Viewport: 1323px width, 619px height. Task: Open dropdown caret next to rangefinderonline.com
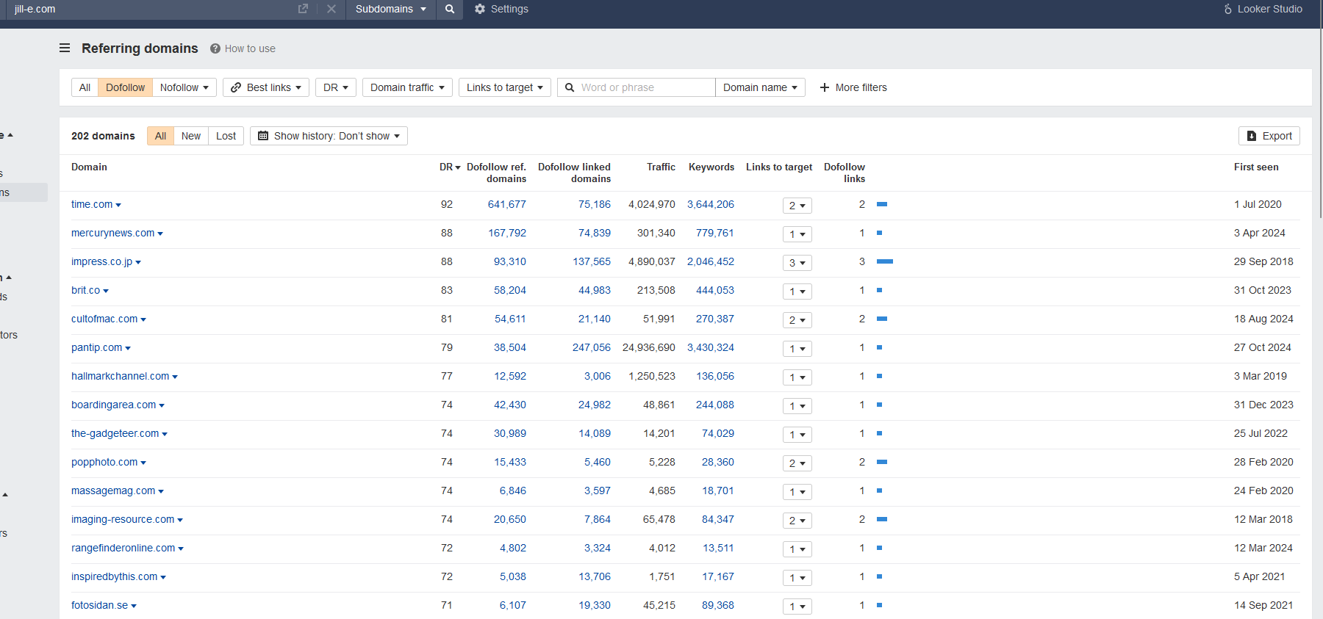[181, 549]
